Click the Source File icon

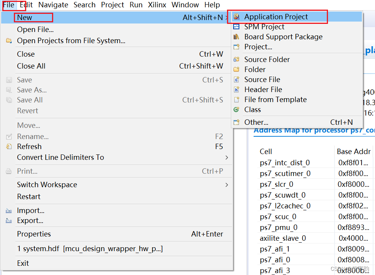click(x=237, y=80)
